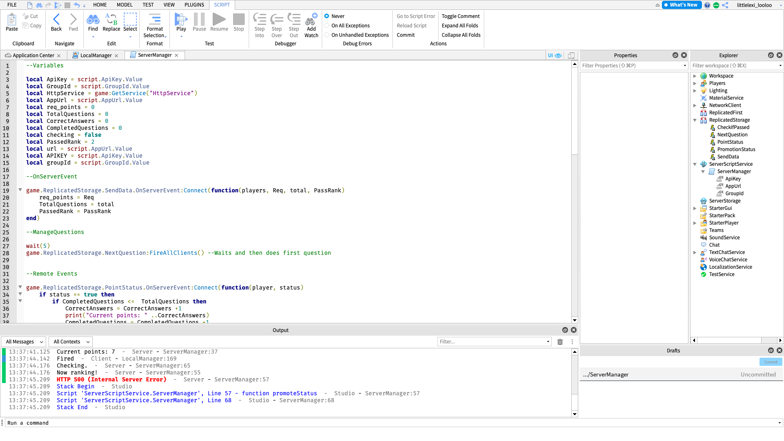Expand the Players tree node

pos(695,83)
